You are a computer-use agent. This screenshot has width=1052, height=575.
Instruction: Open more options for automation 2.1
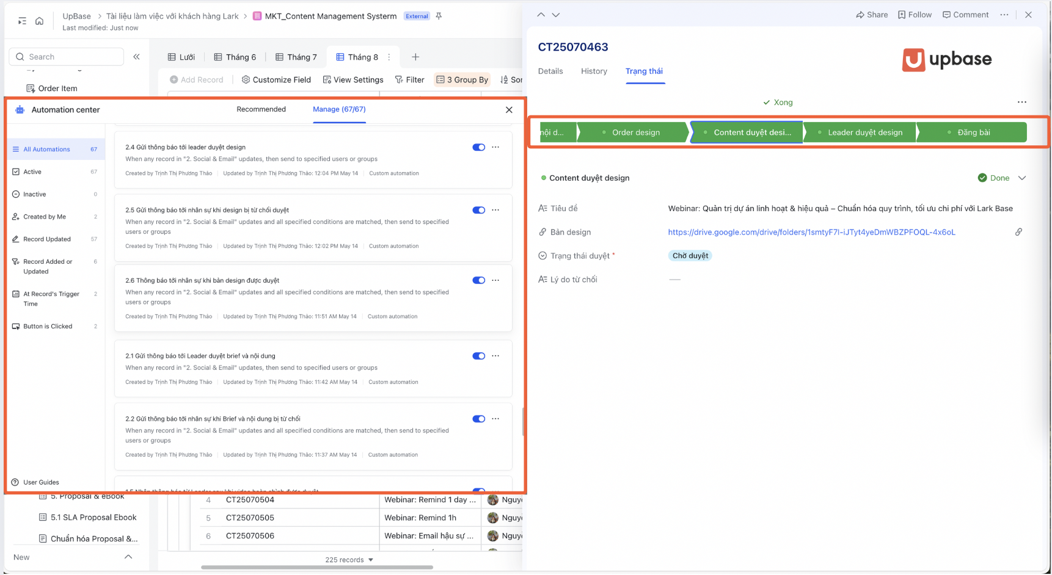(495, 356)
